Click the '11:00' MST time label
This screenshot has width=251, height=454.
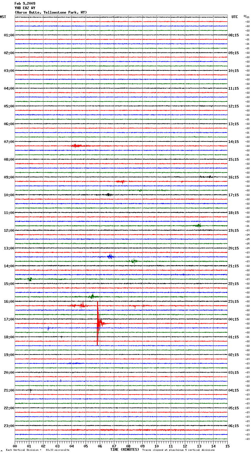(x=9, y=213)
